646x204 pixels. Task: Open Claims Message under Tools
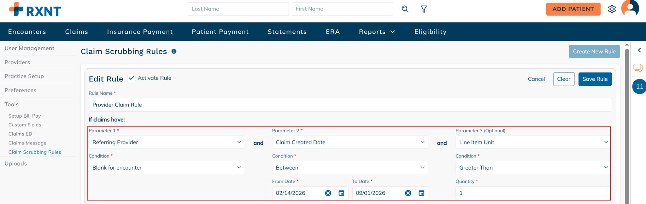point(27,143)
